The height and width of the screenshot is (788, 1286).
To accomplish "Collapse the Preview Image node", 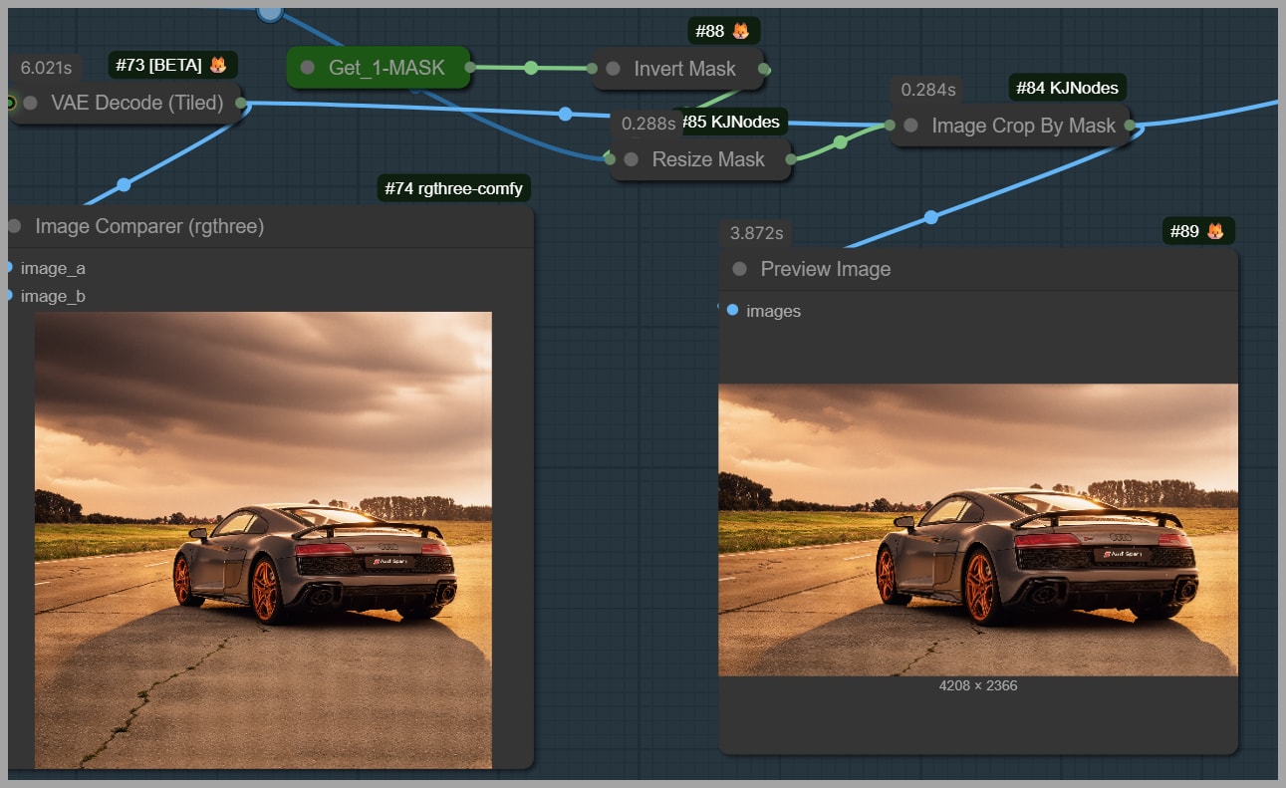I will 739,269.
